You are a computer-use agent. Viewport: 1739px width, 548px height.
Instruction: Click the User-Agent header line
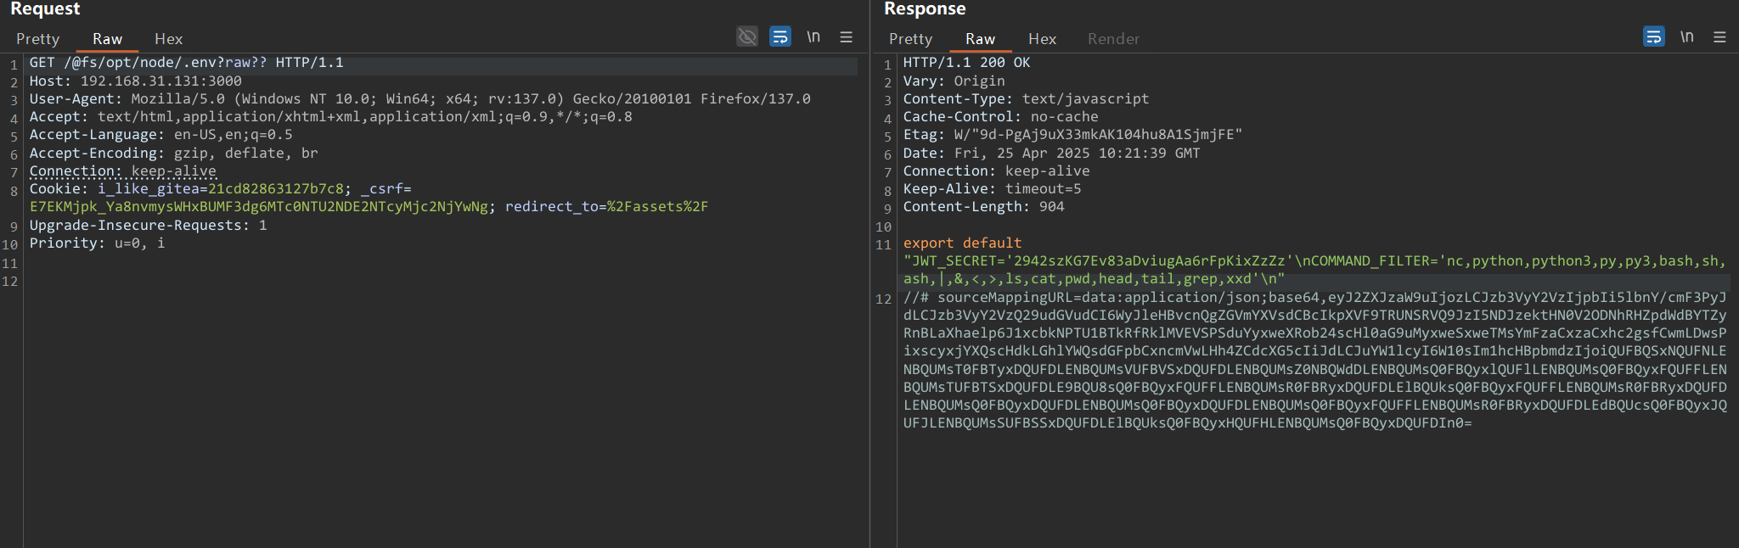(420, 99)
